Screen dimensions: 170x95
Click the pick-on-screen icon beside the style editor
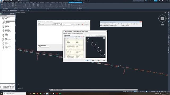(75, 25)
